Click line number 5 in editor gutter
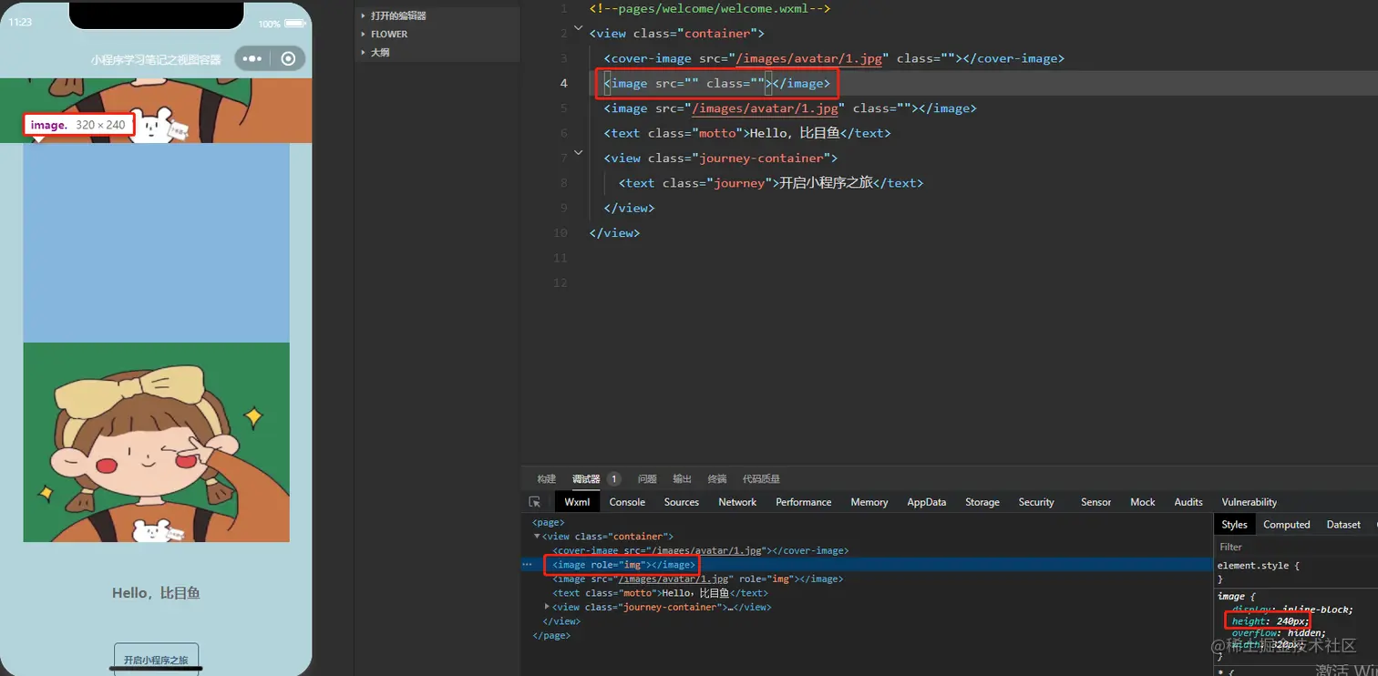Screen dimensions: 1378x676 coord(563,108)
